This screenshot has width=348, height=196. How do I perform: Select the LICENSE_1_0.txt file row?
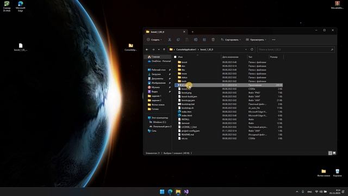coord(228,127)
